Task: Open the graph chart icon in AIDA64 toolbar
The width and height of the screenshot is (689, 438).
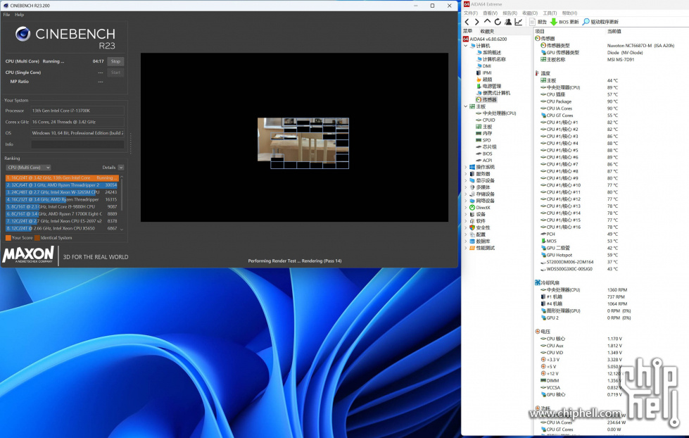Action: [x=519, y=22]
